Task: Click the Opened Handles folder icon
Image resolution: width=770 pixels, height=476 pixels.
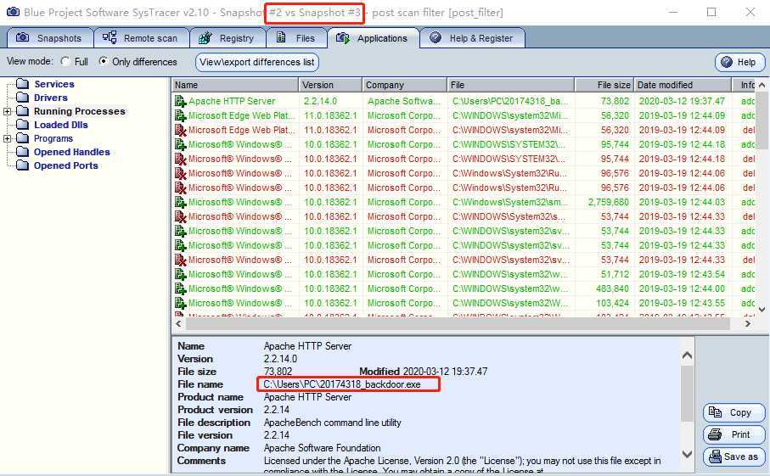Action: [23, 152]
